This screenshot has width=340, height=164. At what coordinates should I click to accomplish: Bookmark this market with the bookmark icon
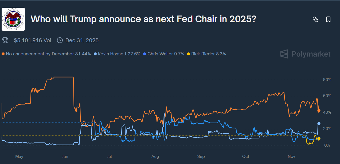point(328,19)
